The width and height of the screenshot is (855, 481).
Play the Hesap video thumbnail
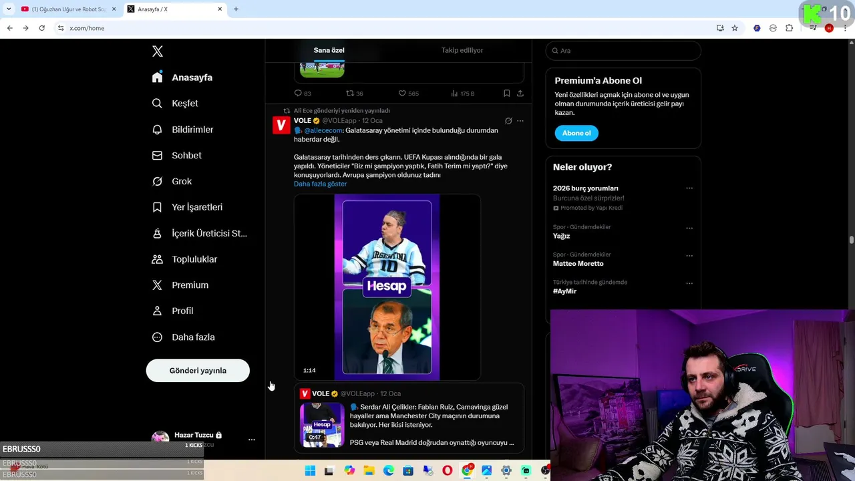click(387, 287)
